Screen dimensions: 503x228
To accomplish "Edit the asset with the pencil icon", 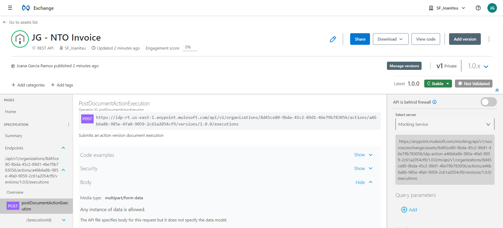I will [x=333, y=39].
